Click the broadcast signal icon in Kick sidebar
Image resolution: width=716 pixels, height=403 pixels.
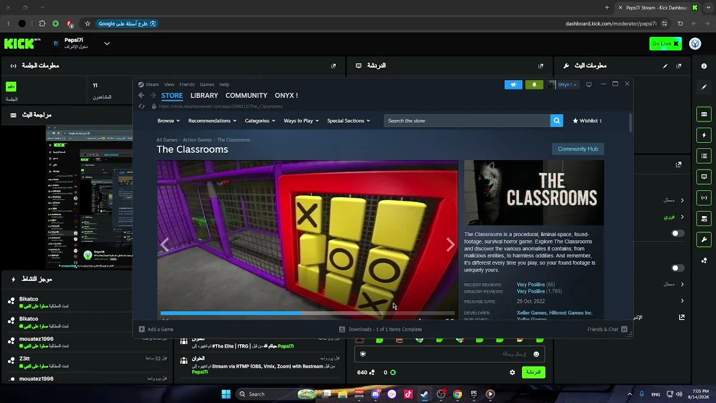click(x=704, y=198)
